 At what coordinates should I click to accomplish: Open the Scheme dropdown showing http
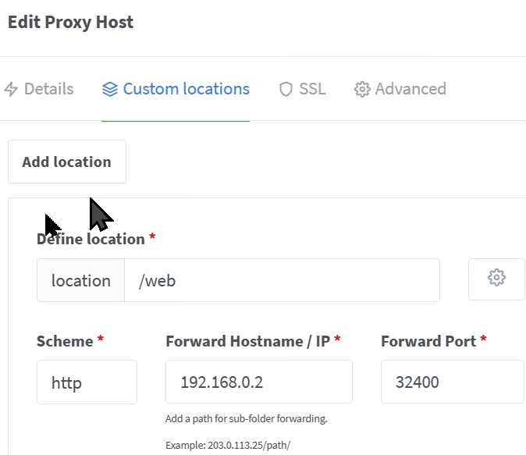tap(87, 382)
